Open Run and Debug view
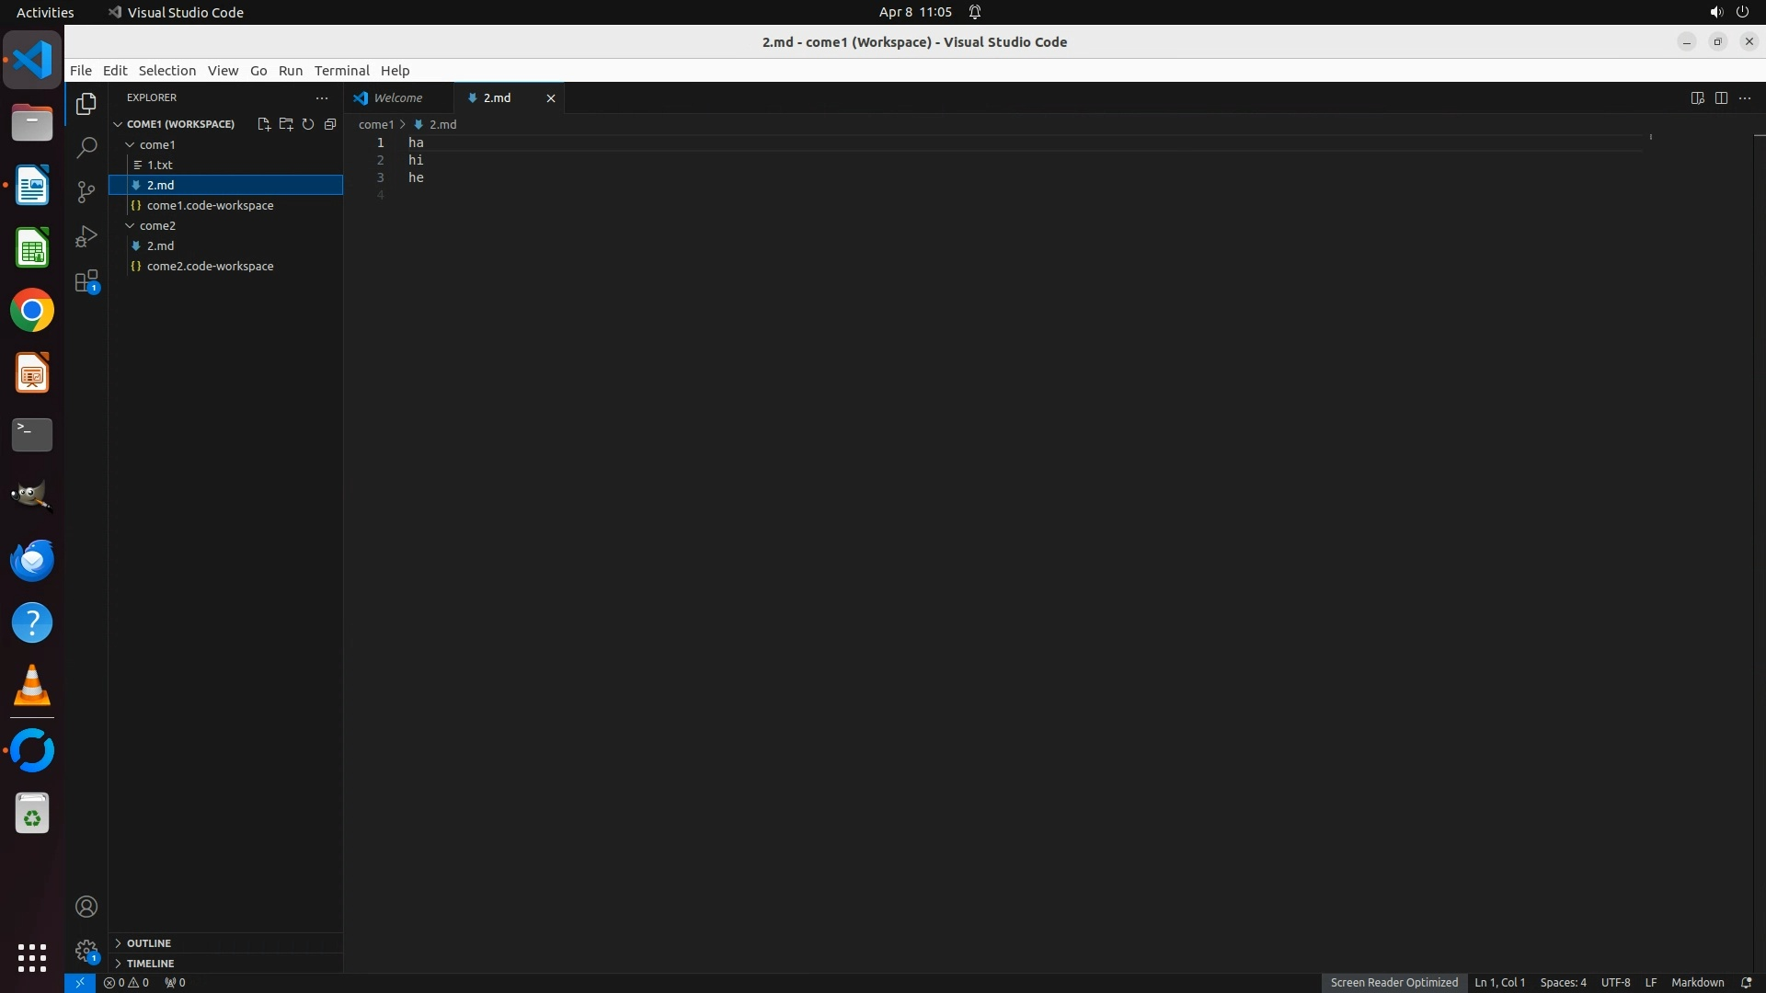This screenshot has width=1766, height=993. tap(86, 236)
